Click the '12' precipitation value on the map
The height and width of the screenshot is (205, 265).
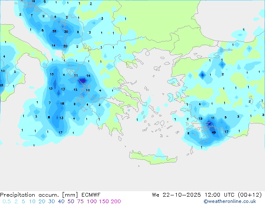pyautogui.click(x=75, y=90)
